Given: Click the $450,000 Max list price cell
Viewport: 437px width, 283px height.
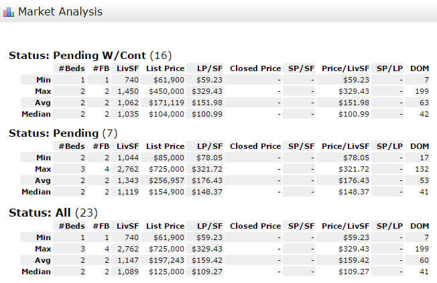Looking at the screenshot, I should [x=166, y=91].
